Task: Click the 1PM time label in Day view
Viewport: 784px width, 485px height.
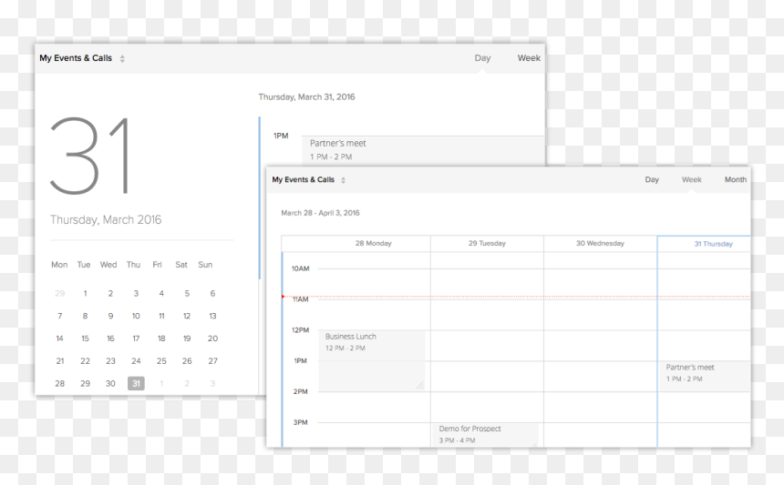Action: click(281, 136)
